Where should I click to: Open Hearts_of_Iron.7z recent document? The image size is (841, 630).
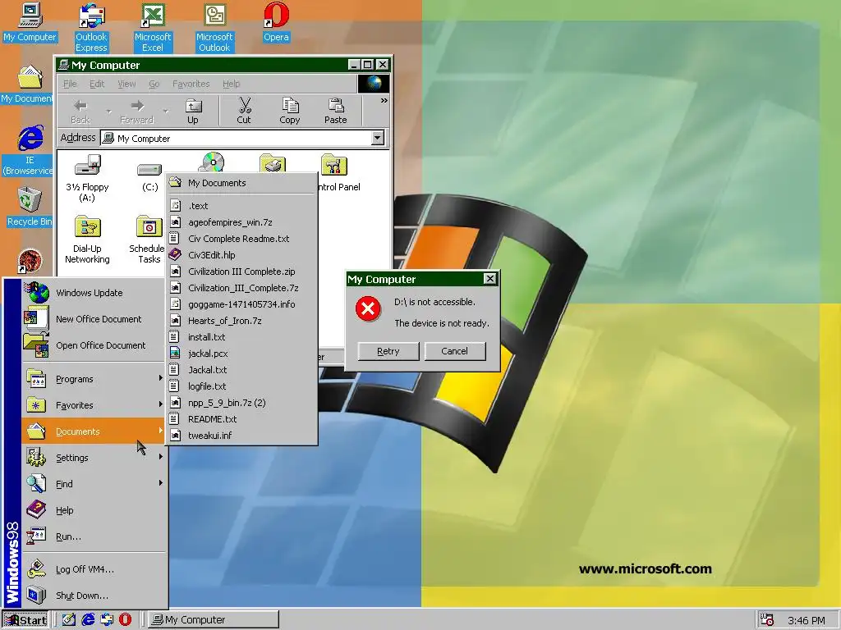tap(241, 321)
